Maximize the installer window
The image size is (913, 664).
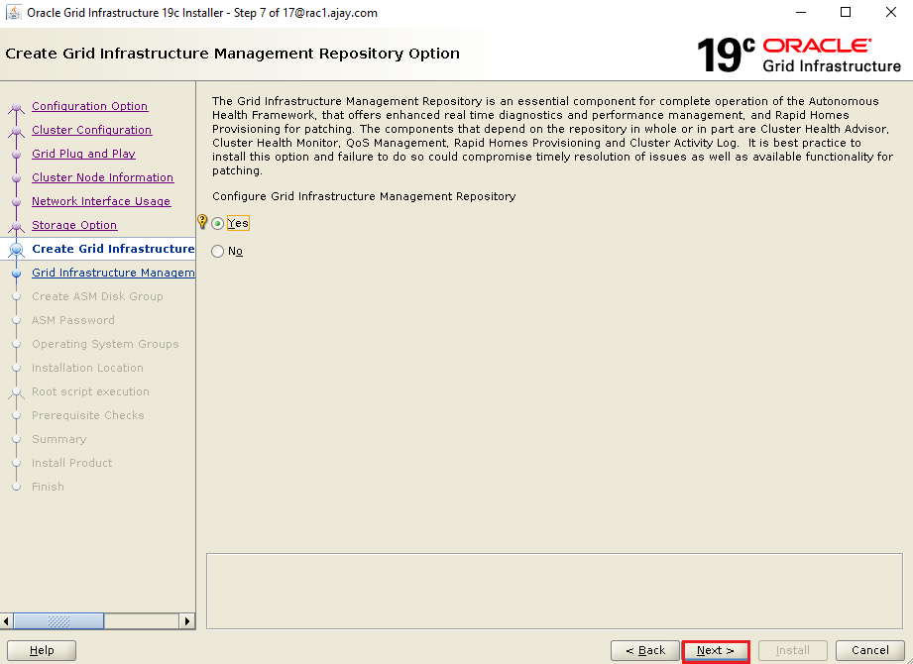pyautogui.click(x=846, y=12)
